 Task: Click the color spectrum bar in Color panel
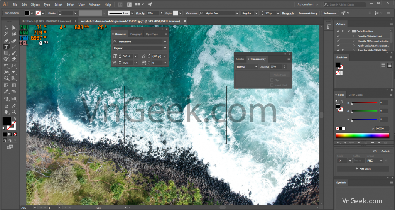click(363, 135)
